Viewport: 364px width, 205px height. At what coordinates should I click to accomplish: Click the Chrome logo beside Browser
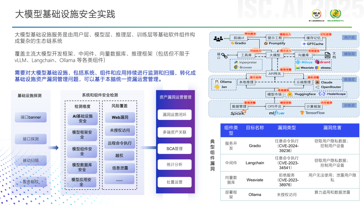pyautogui.click(x=236, y=67)
